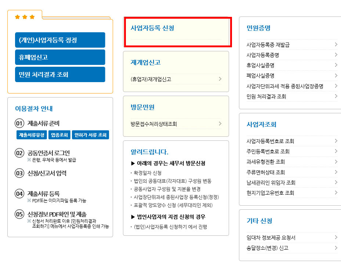This screenshot has height=268, width=341.
Task: Open 인허가 서류 조회 button
Action: point(90,135)
